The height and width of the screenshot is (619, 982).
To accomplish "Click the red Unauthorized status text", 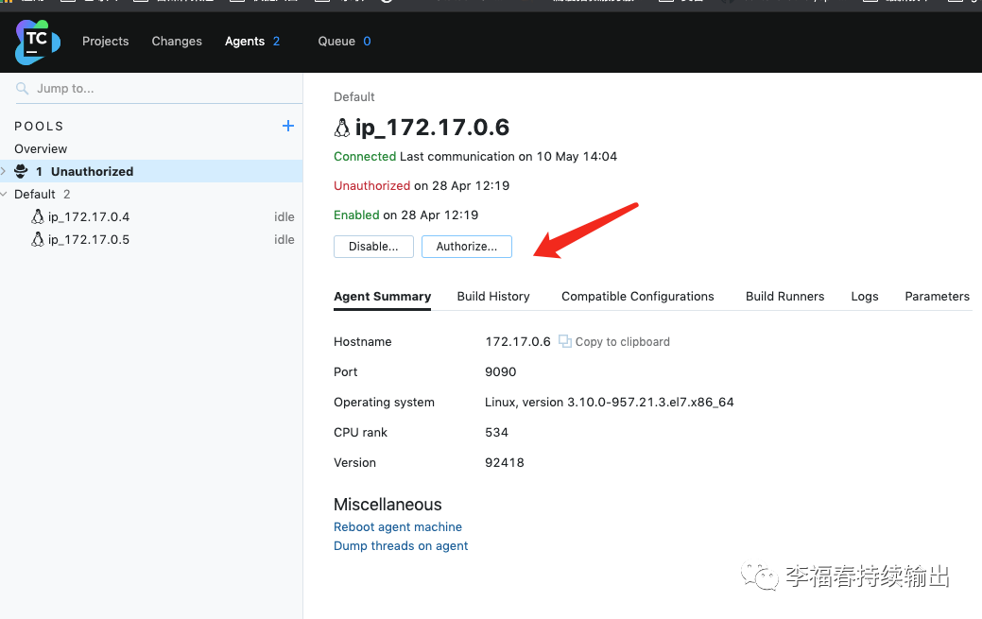I will [x=372, y=185].
